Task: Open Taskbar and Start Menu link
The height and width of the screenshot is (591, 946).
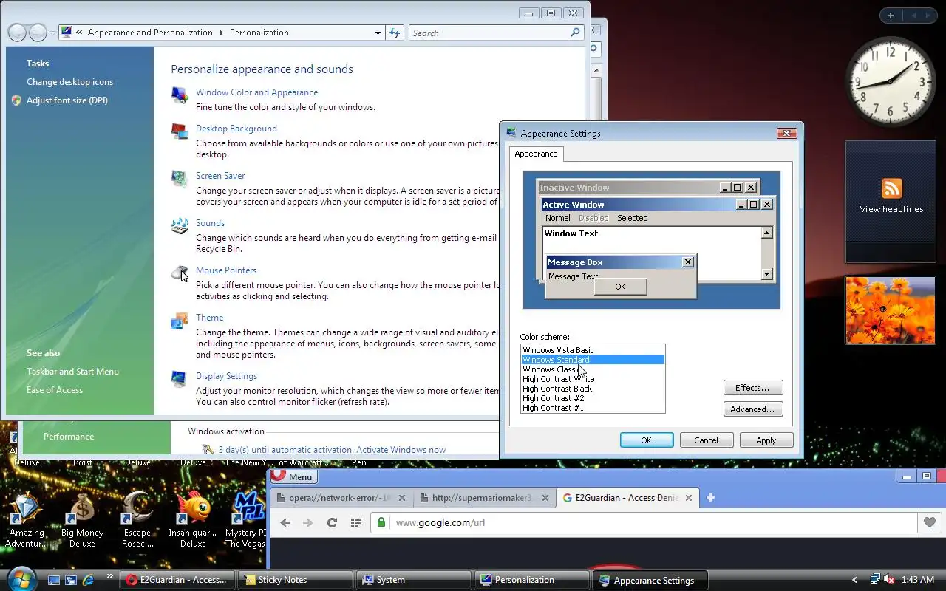Action: [72, 372]
